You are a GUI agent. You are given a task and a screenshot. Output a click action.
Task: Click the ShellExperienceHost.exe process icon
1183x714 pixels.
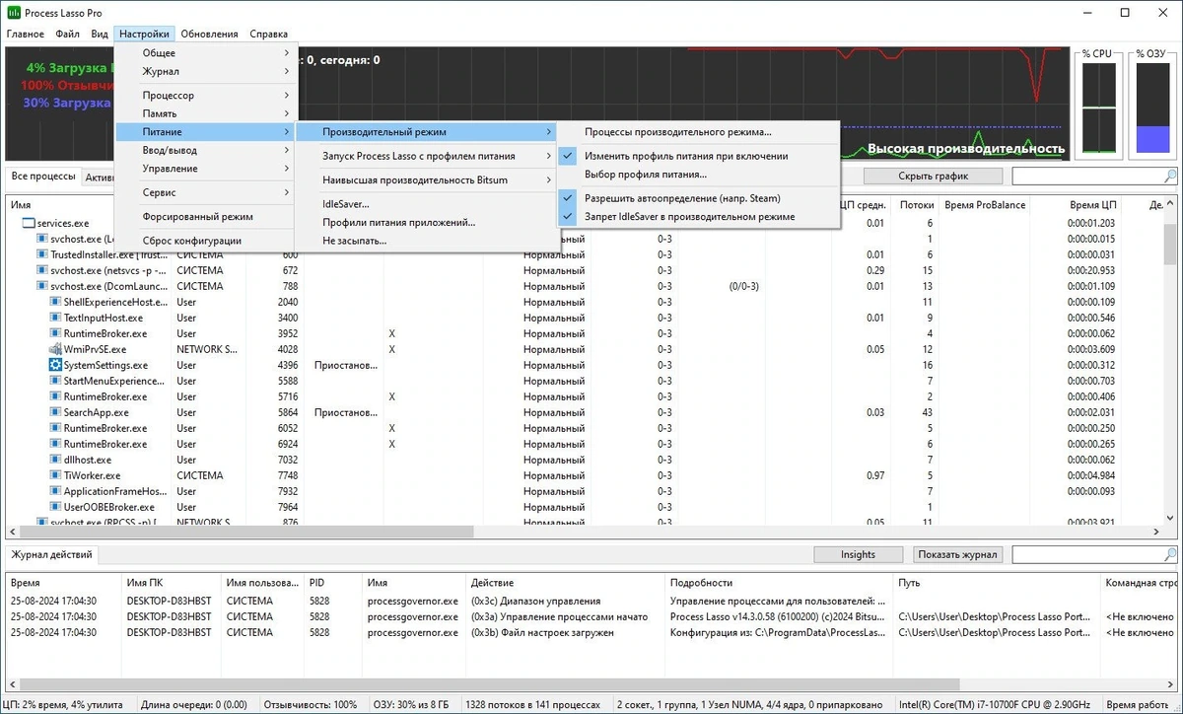pos(56,302)
